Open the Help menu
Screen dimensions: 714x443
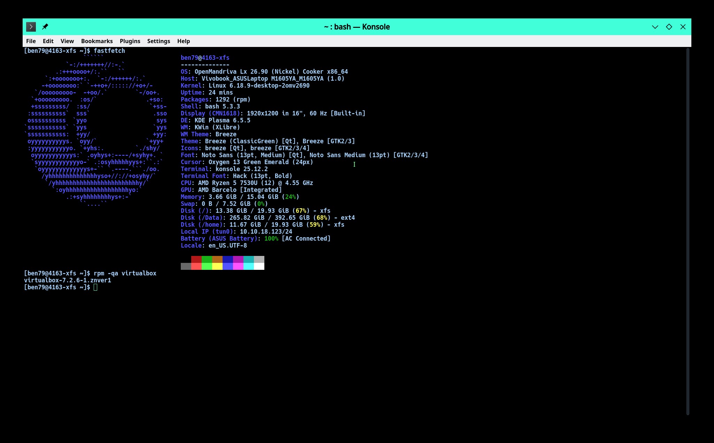click(184, 41)
